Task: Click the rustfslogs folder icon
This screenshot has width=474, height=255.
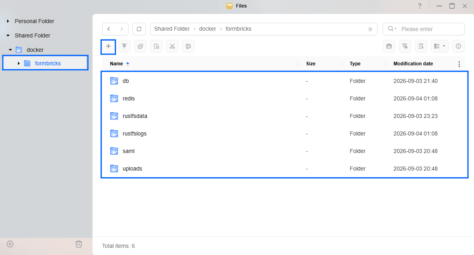Action: pyautogui.click(x=114, y=133)
